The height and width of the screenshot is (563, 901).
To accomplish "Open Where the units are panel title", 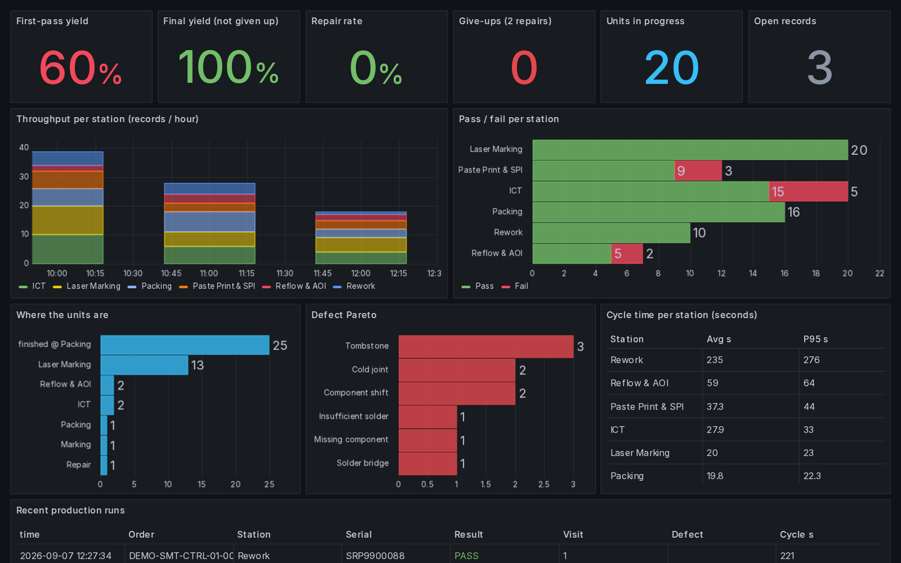I will (x=63, y=315).
